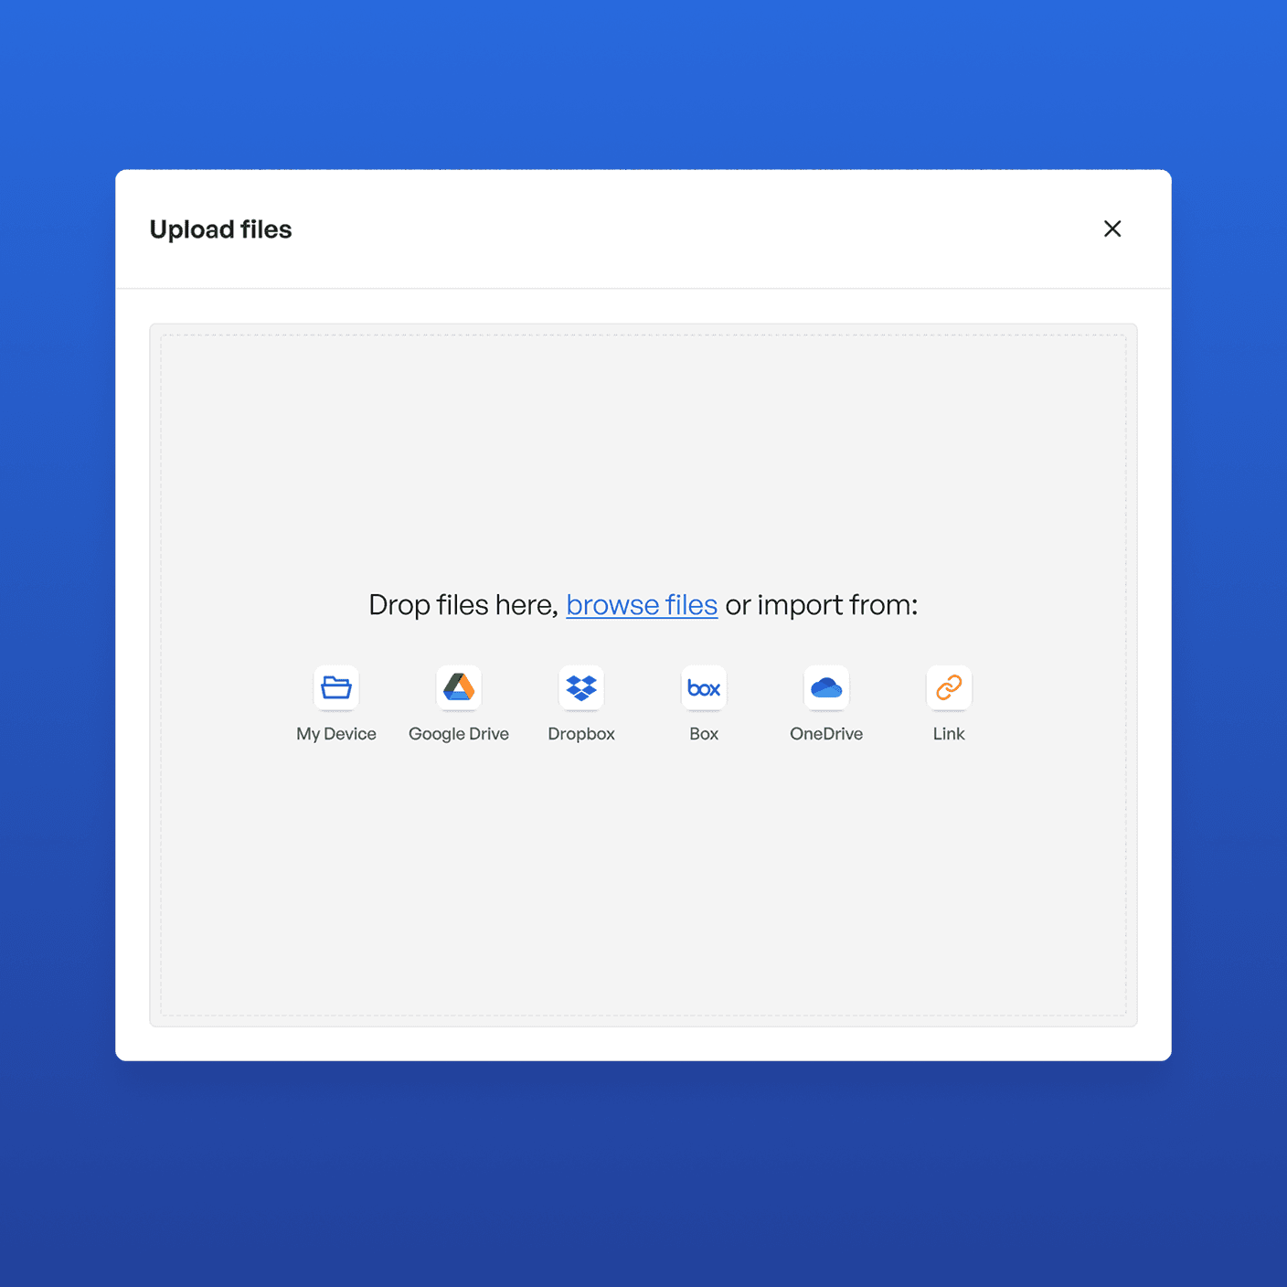Open the Box import source icon

(704, 687)
